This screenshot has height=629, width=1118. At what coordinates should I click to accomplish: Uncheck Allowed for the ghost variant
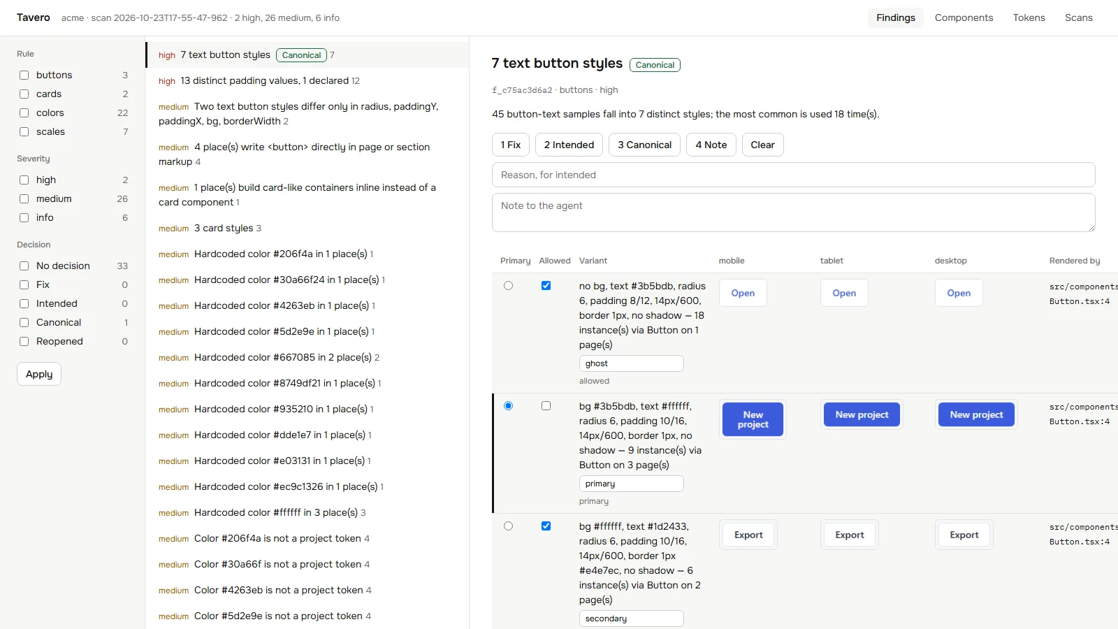pos(546,285)
